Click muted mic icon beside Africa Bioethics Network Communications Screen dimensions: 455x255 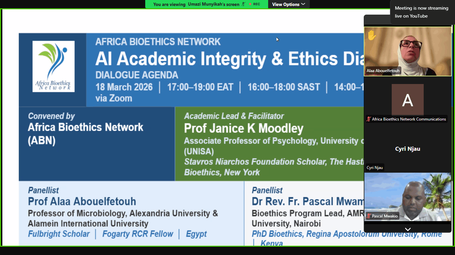click(369, 119)
